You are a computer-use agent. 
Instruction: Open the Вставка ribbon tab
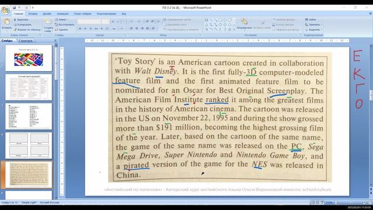tap(33, 14)
